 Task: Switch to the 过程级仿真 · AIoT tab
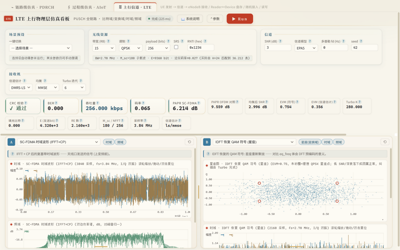click(x=87, y=7)
